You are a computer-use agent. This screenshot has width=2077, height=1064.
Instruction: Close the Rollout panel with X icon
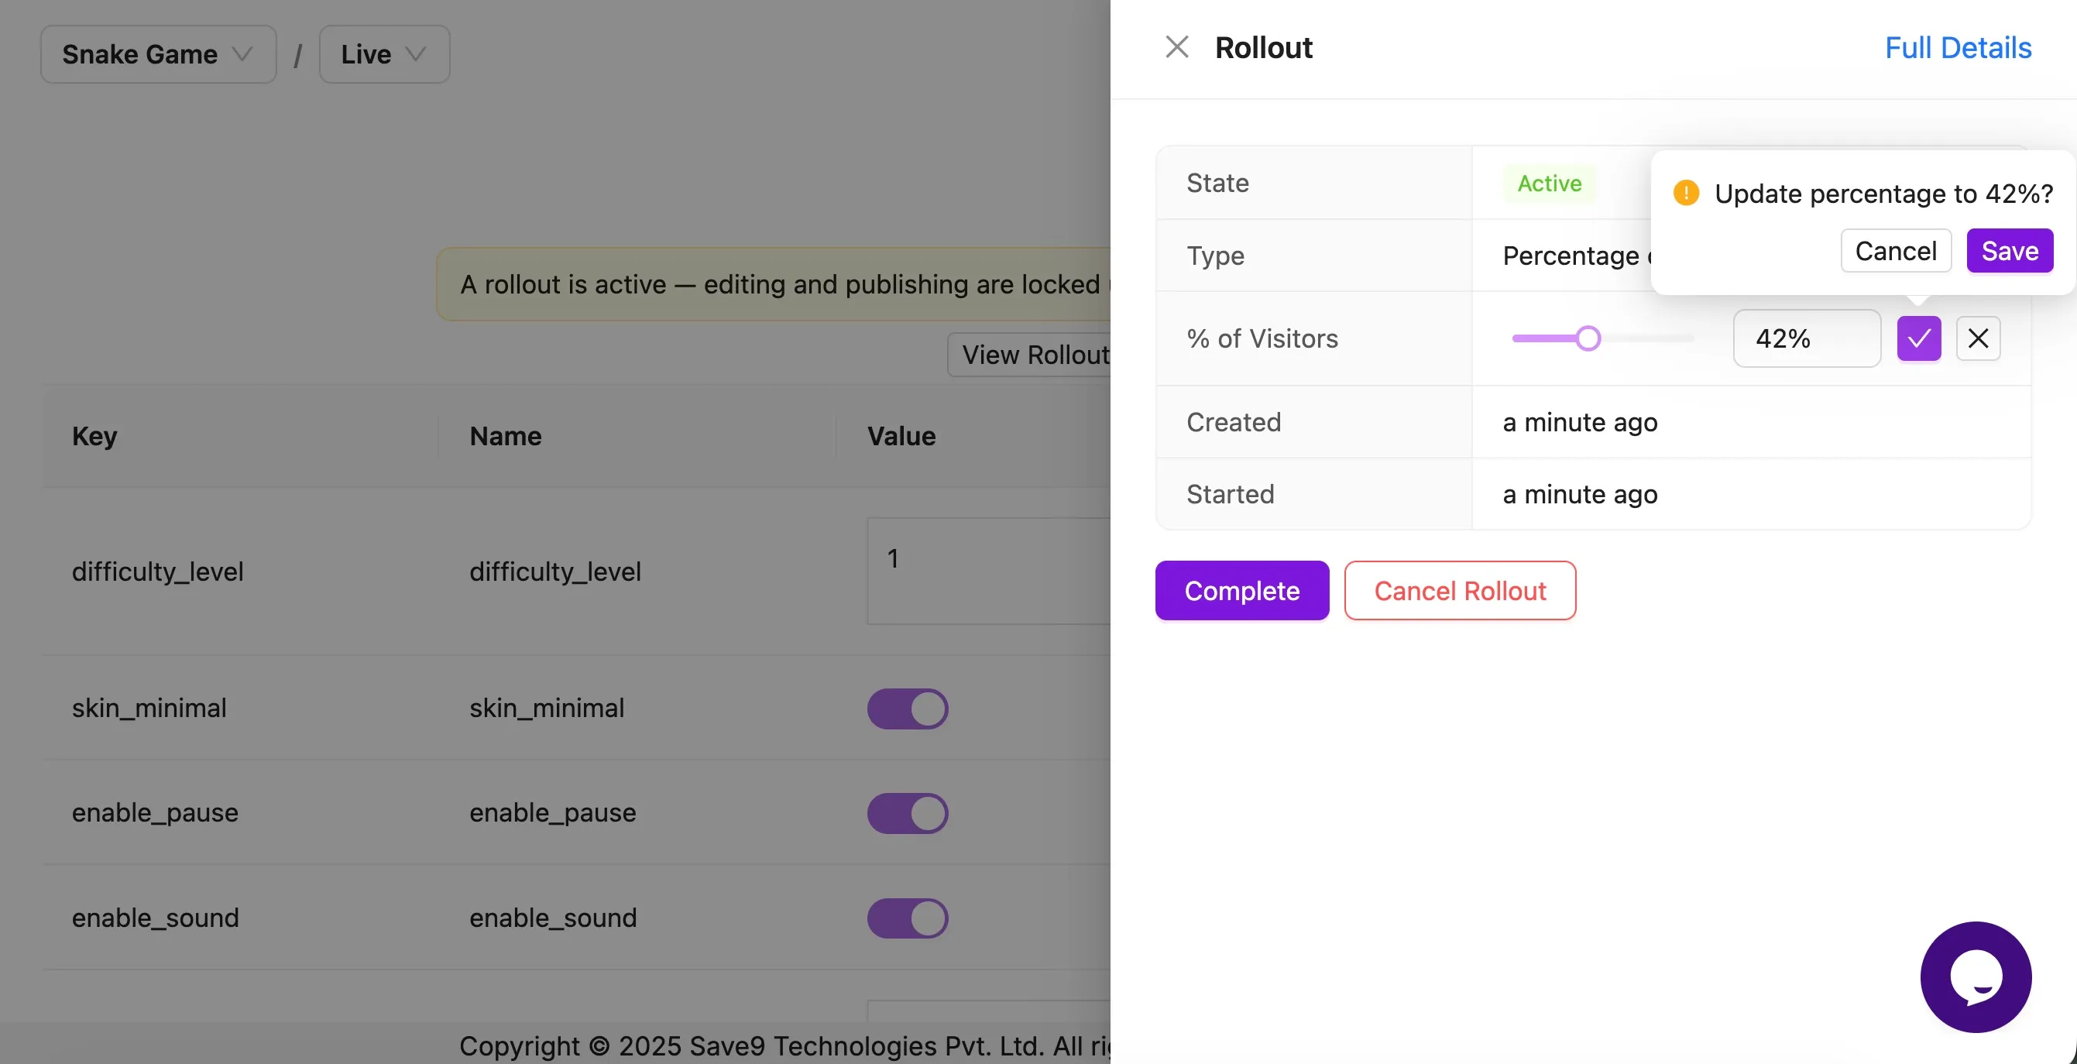point(1176,47)
